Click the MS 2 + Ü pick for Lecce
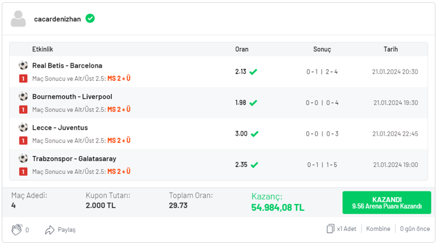 [119, 141]
